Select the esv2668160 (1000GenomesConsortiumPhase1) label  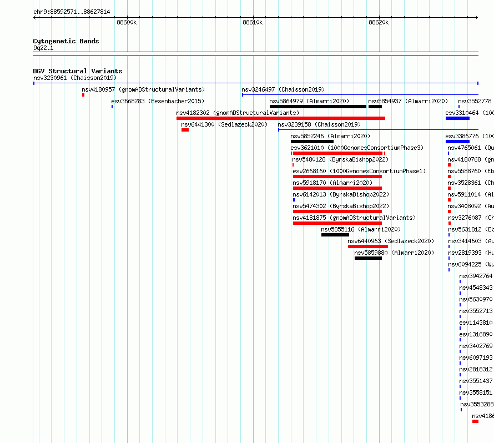click(x=359, y=171)
